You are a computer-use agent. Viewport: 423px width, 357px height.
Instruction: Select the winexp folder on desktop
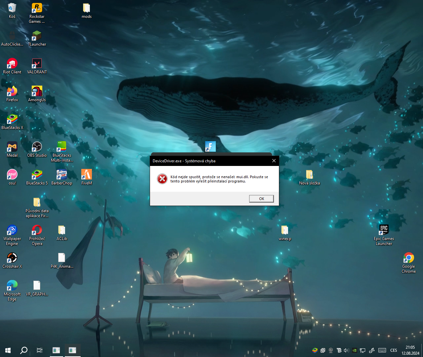(x=285, y=233)
